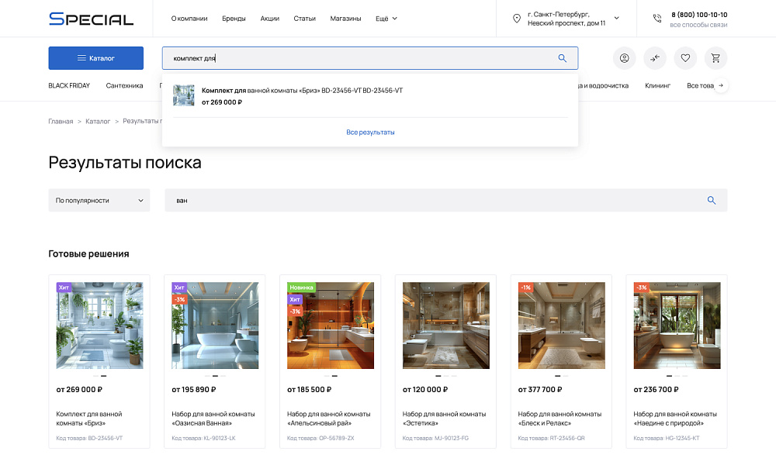Screen dimensions: 776x465
Task: Open the shopping cart icon
Action: click(715, 58)
